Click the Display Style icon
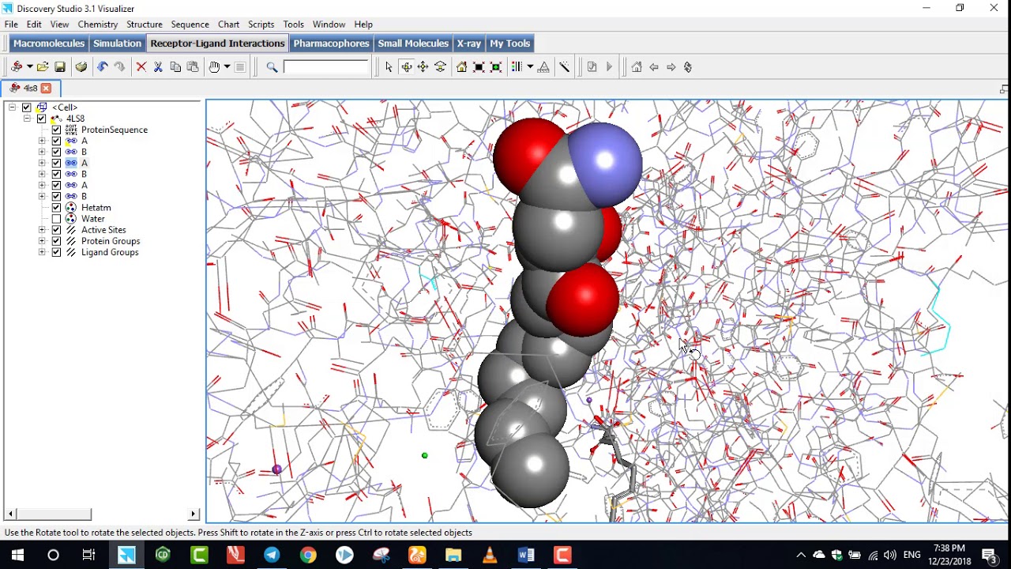The image size is (1011, 569). tap(517, 67)
